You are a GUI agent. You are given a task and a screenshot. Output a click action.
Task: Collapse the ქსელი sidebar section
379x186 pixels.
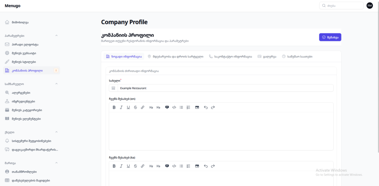(56, 132)
